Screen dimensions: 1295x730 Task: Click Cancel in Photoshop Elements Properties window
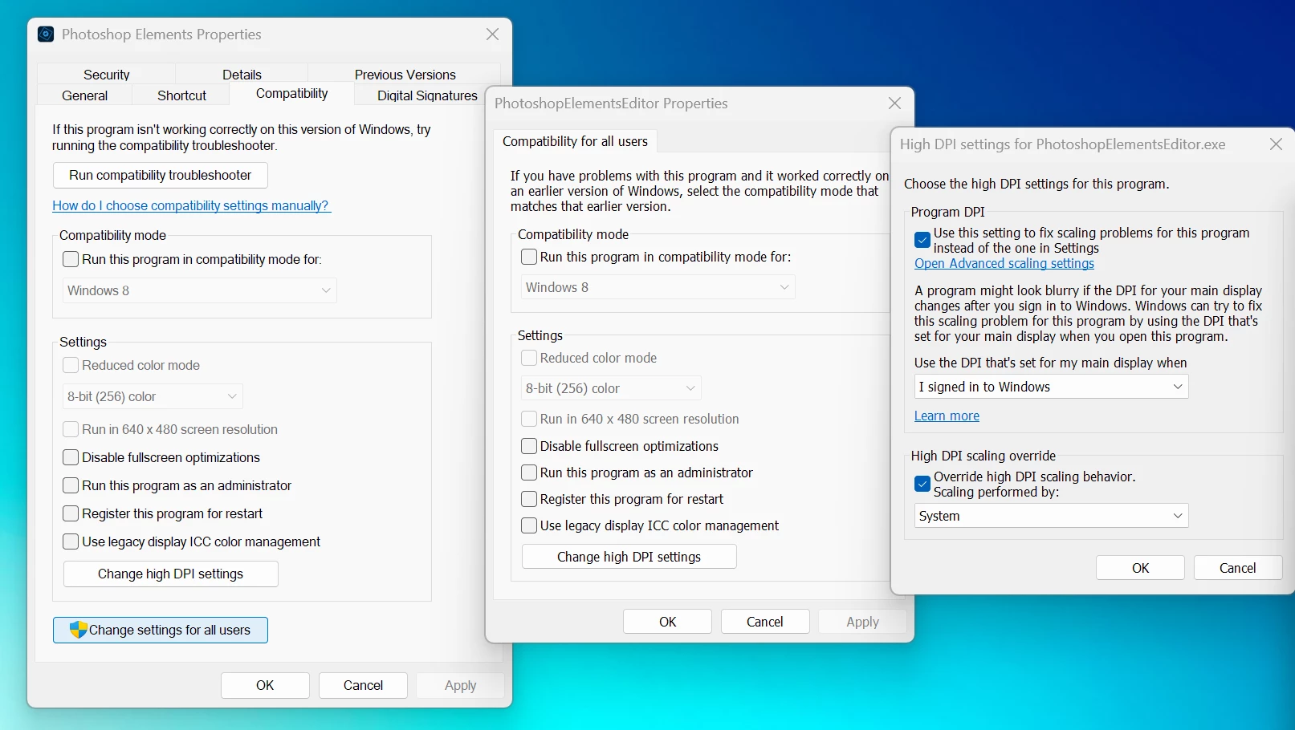click(x=363, y=685)
